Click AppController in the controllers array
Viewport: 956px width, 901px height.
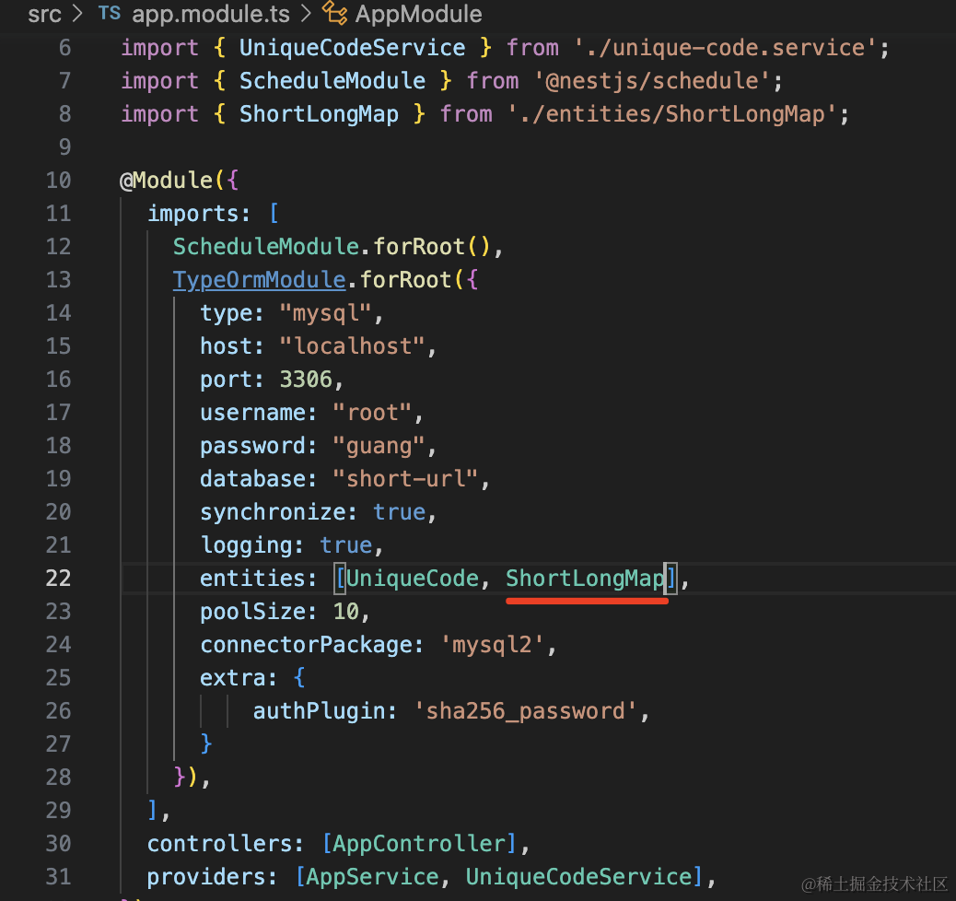[419, 844]
